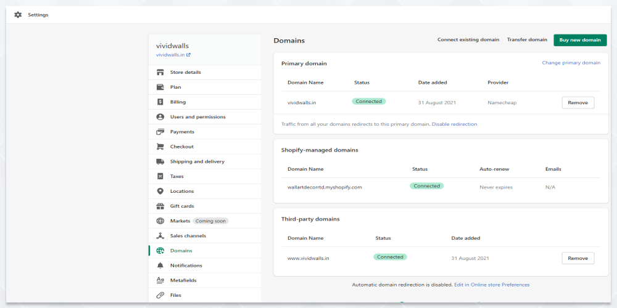Click the Store details storefront icon
Screen dimensions: 617x308
[x=160, y=72]
